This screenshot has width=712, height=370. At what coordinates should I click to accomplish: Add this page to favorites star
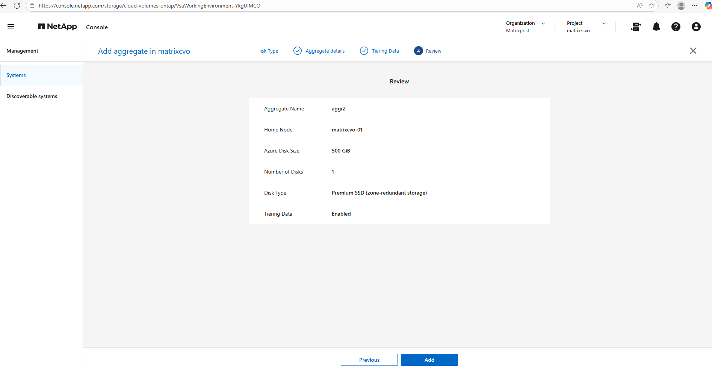coord(652,6)
